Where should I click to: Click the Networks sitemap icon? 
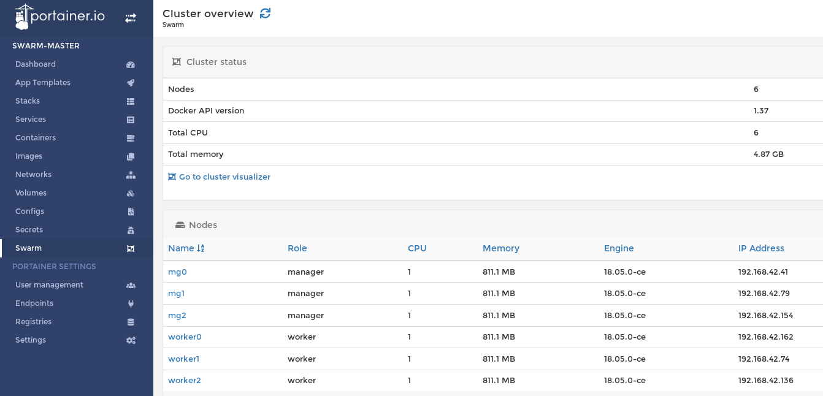pos(131,175)
